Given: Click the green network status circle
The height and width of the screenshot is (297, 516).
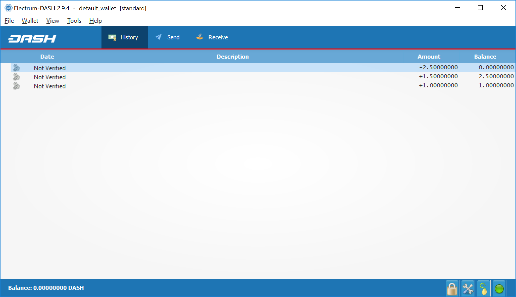Looking at the screenshot, I should point(499,288).
